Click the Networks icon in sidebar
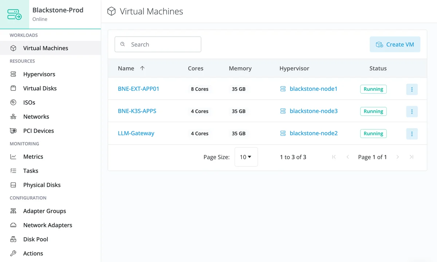The width and height of the screenshot is (437, 262). 13,117
